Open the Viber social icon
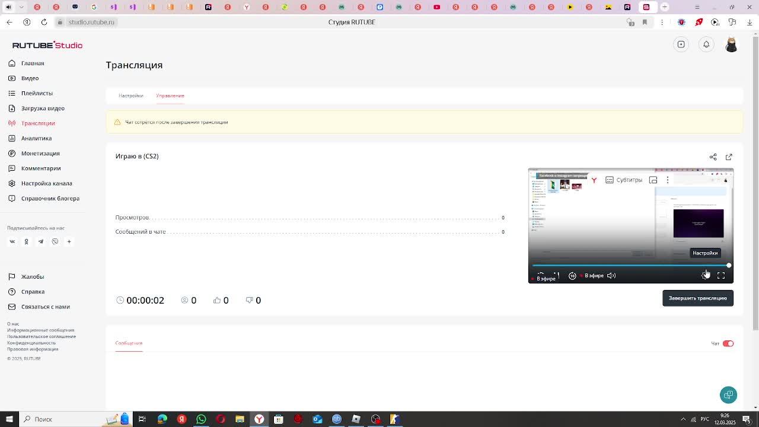 (55, 242)
